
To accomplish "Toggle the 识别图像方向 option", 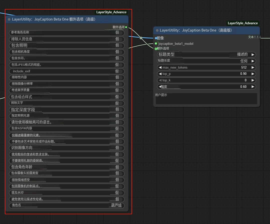I will (67, 148).
